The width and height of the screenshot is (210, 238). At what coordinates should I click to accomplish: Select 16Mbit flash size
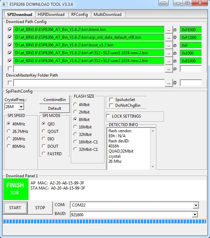click(x=75, y=127)
